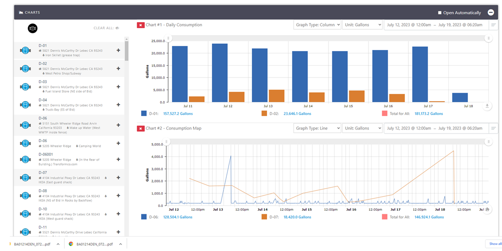502x251 pixels.
Task: Click the round black logo icon
Action: pos(33,28)
